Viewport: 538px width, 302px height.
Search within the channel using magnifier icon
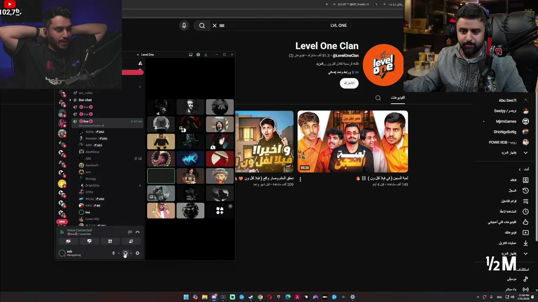[x=378, y=98]
